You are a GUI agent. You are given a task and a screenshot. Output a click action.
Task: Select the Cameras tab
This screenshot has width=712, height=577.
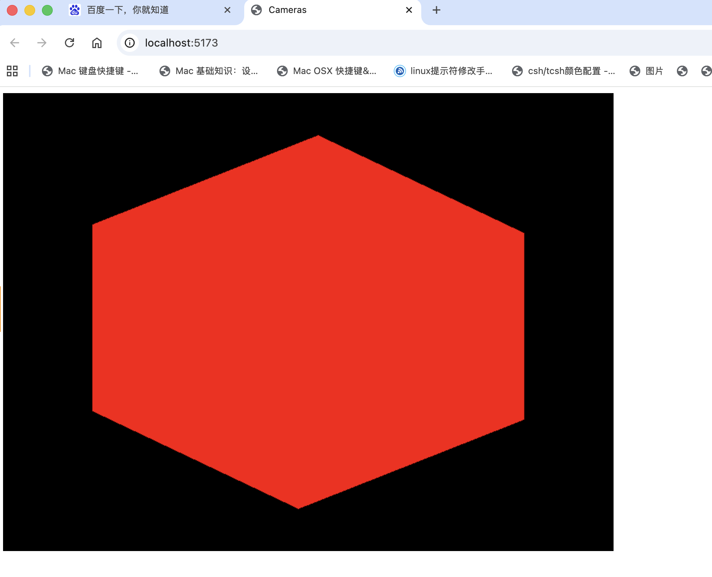pyautogui.click(x=332, y=10)
